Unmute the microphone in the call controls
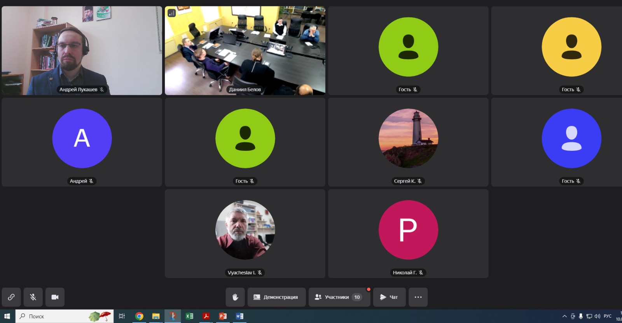Viewport: 622px width, 323px height. click(33, 297)
